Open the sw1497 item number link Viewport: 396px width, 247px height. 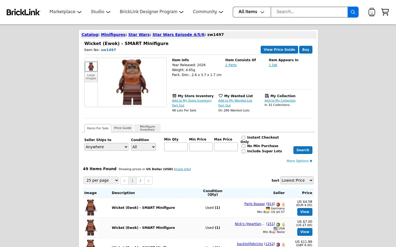pos(108,50)
